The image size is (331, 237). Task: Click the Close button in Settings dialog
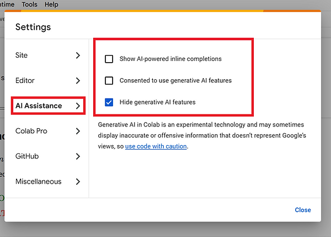tap(302, 210)
